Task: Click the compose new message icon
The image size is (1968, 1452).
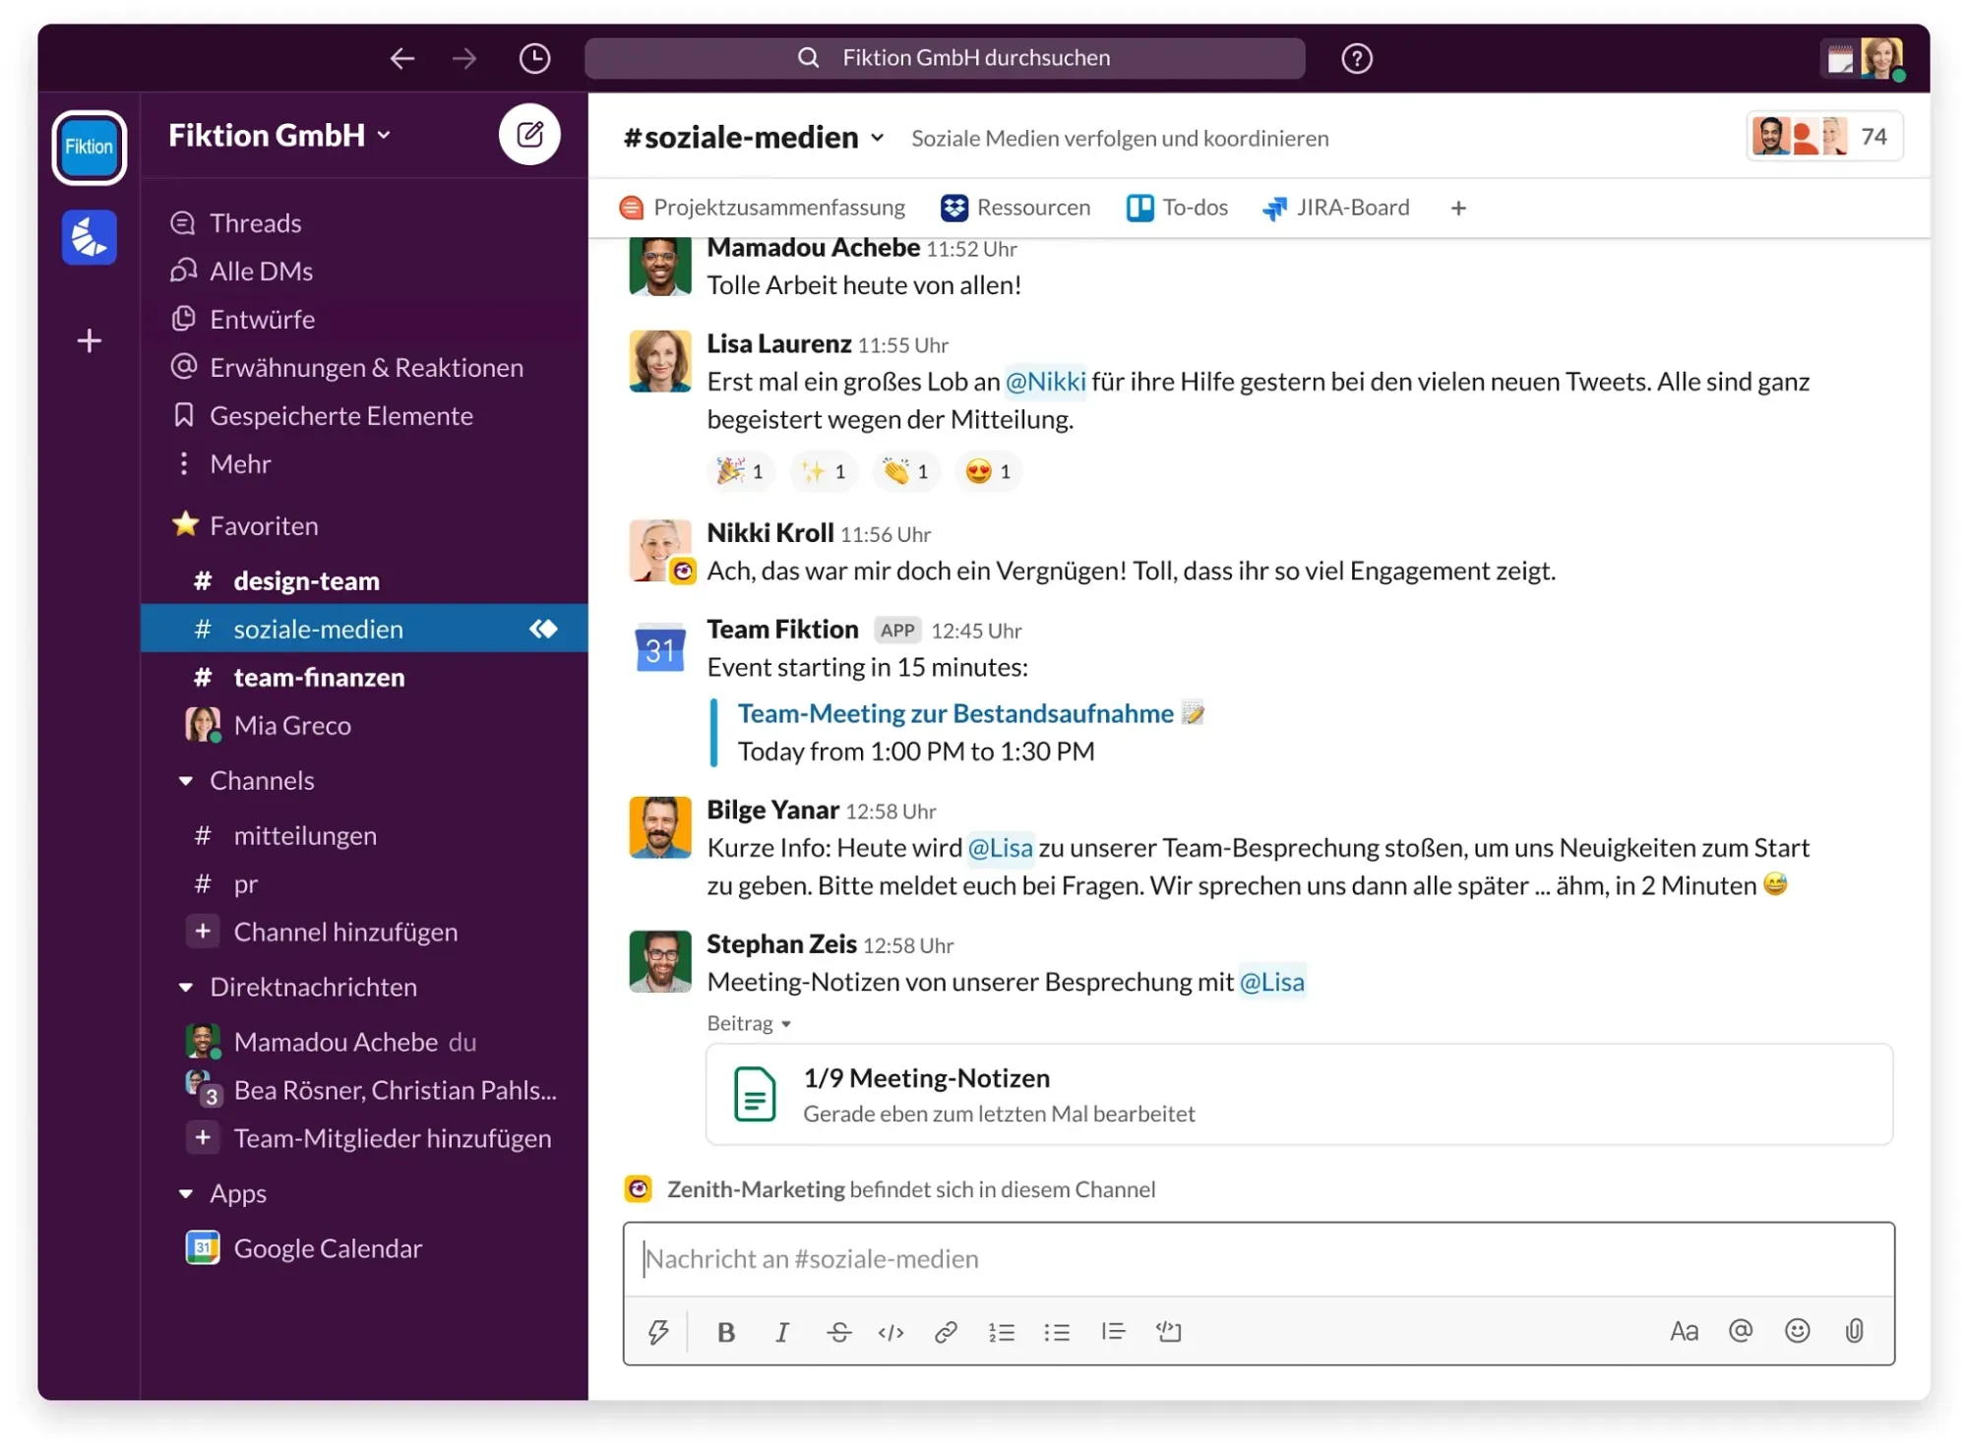Action: (x=529, y=135)
